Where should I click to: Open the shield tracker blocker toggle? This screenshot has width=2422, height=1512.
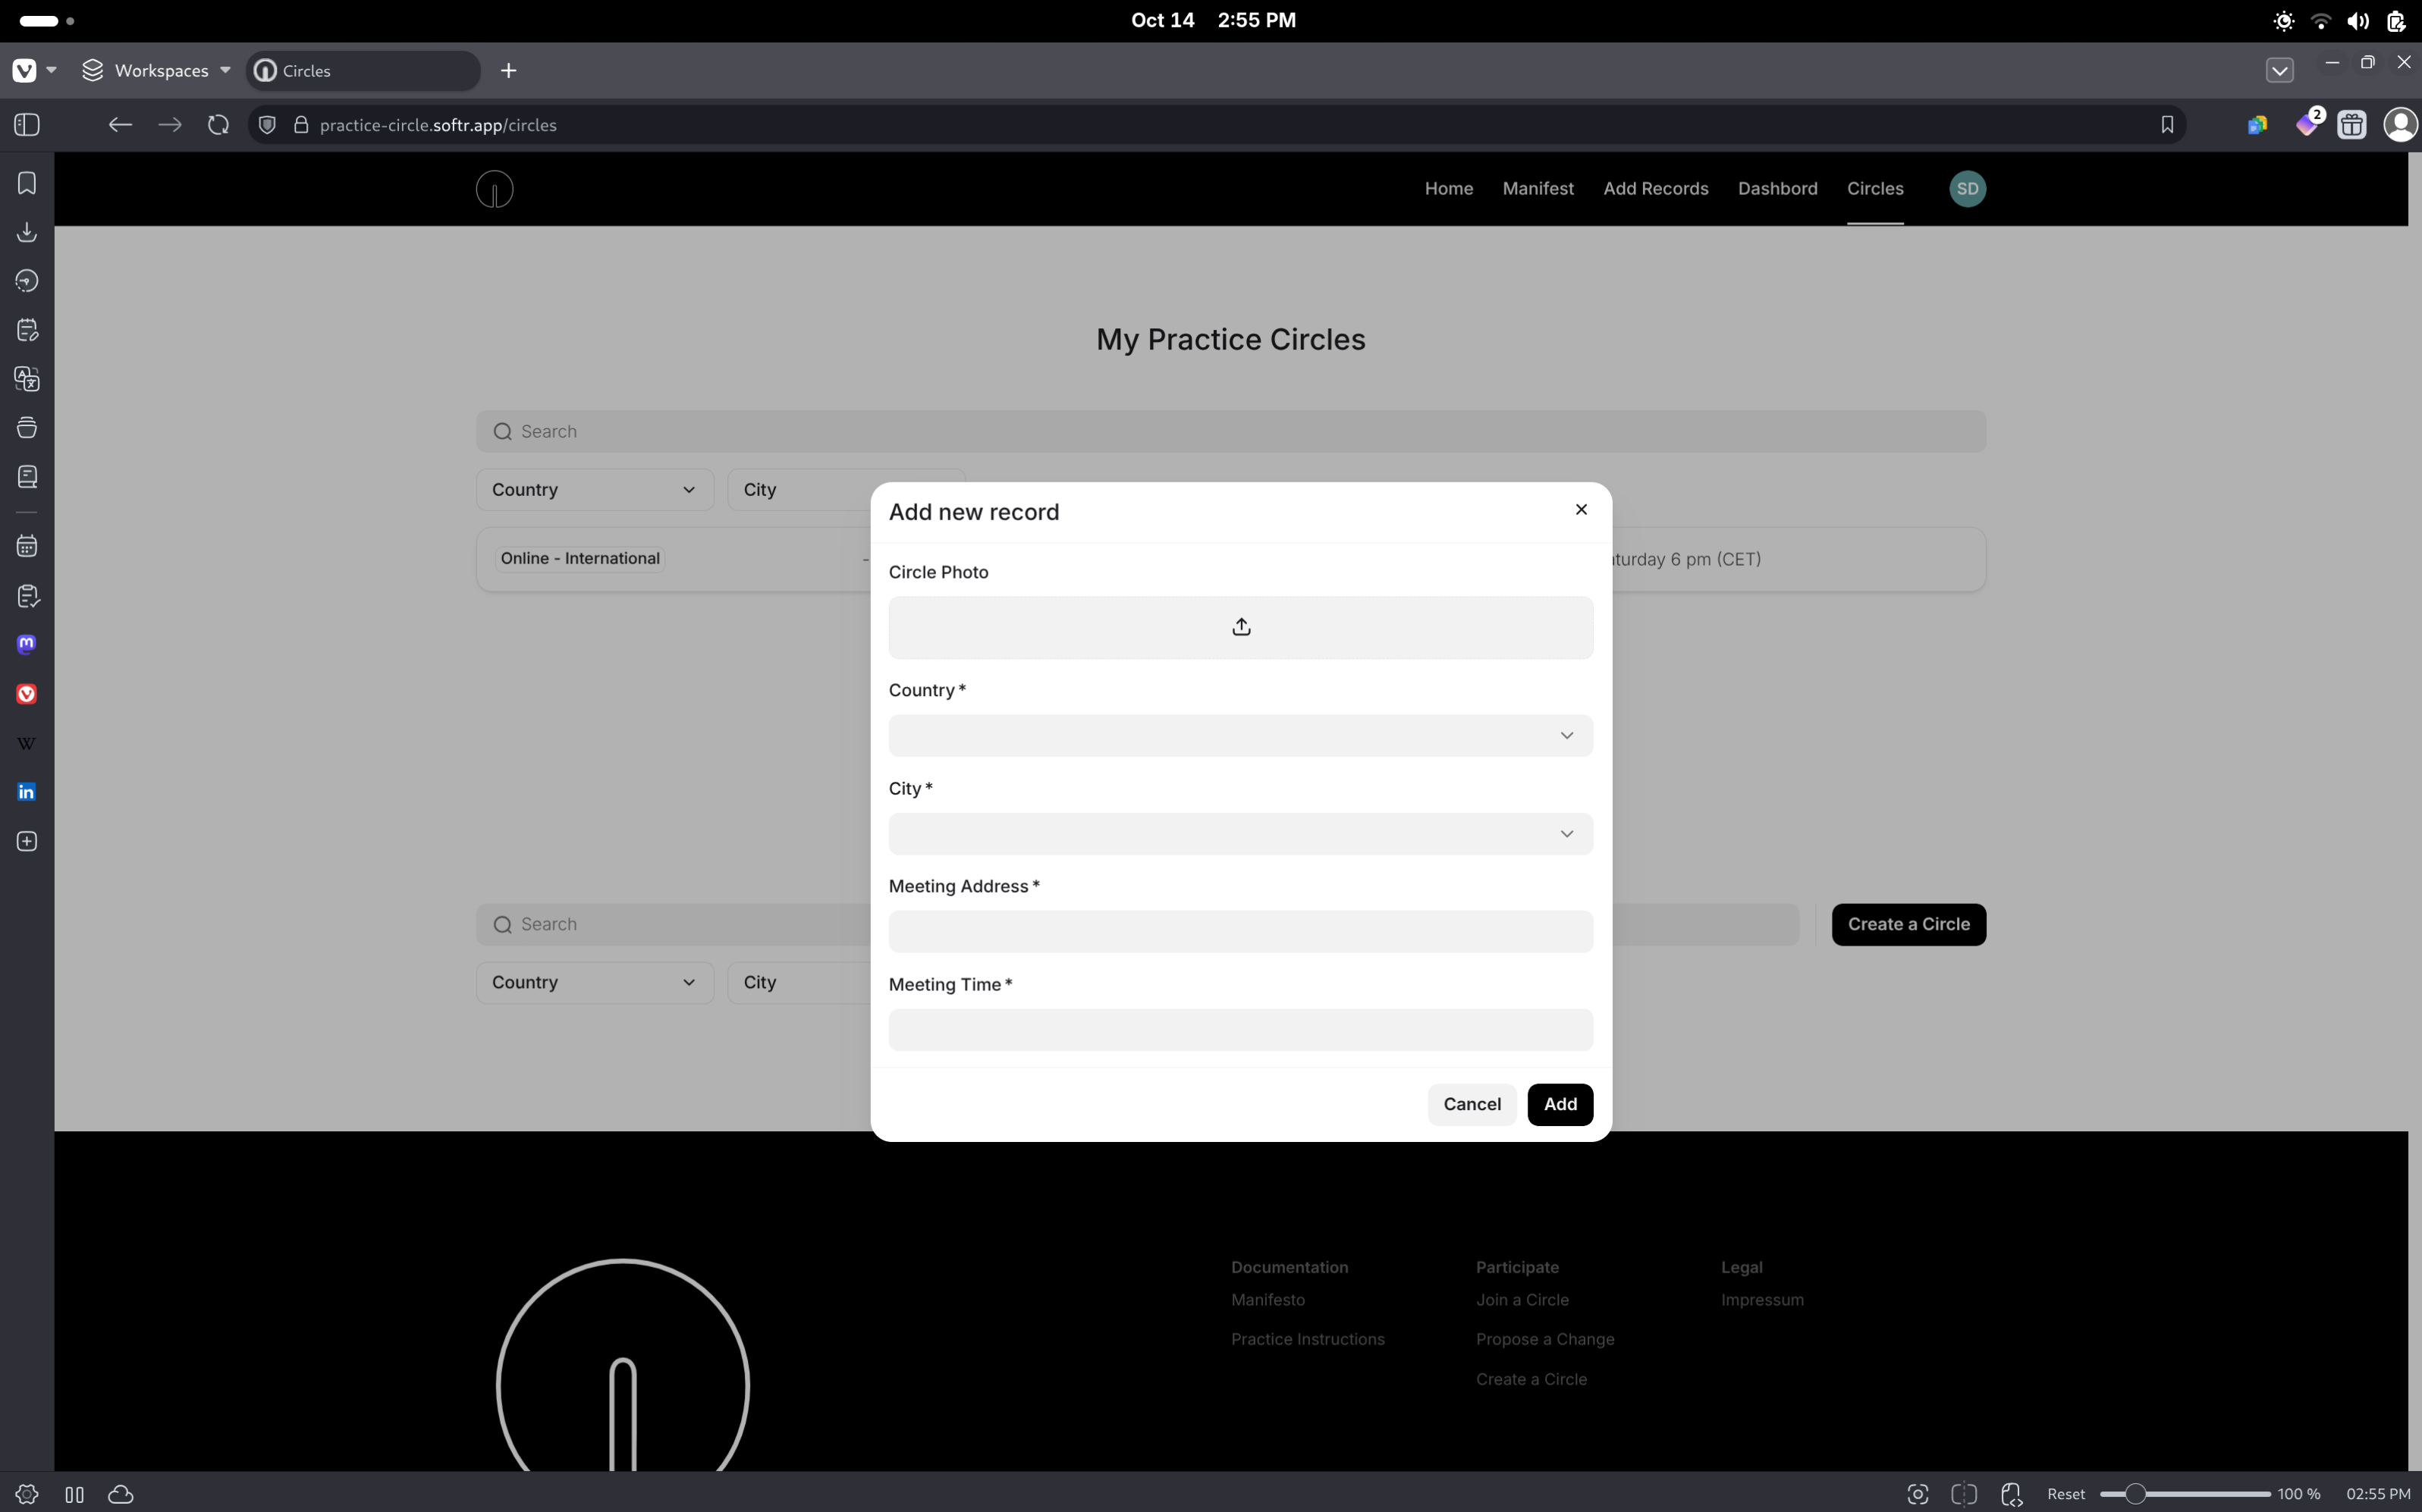[x=267, y=125]
